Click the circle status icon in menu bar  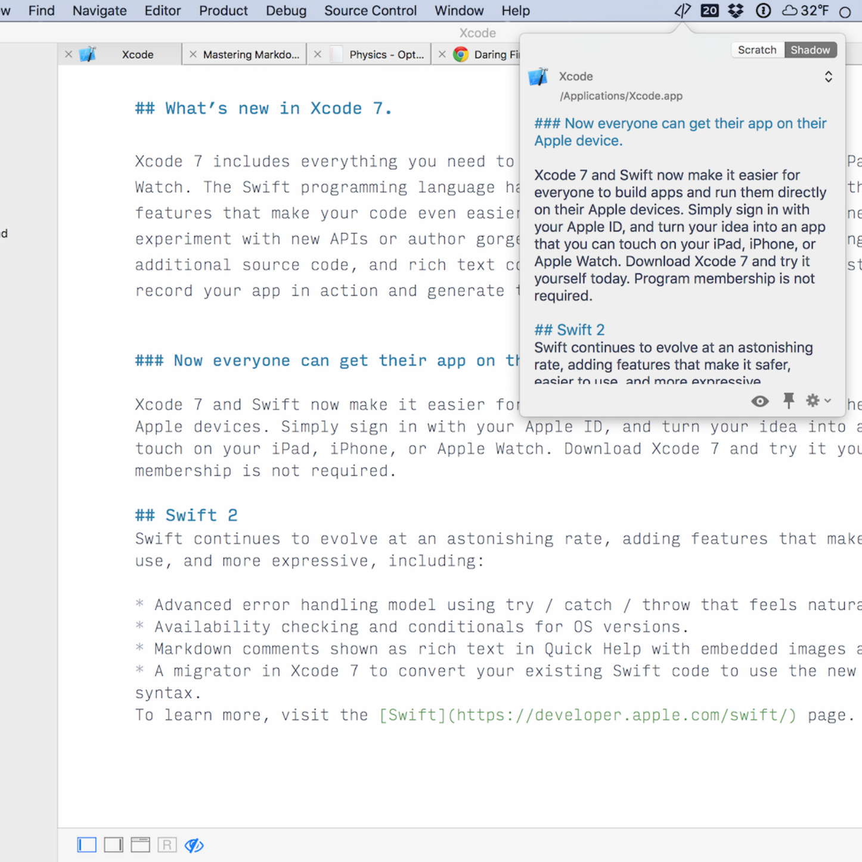[x=845, y=12]
